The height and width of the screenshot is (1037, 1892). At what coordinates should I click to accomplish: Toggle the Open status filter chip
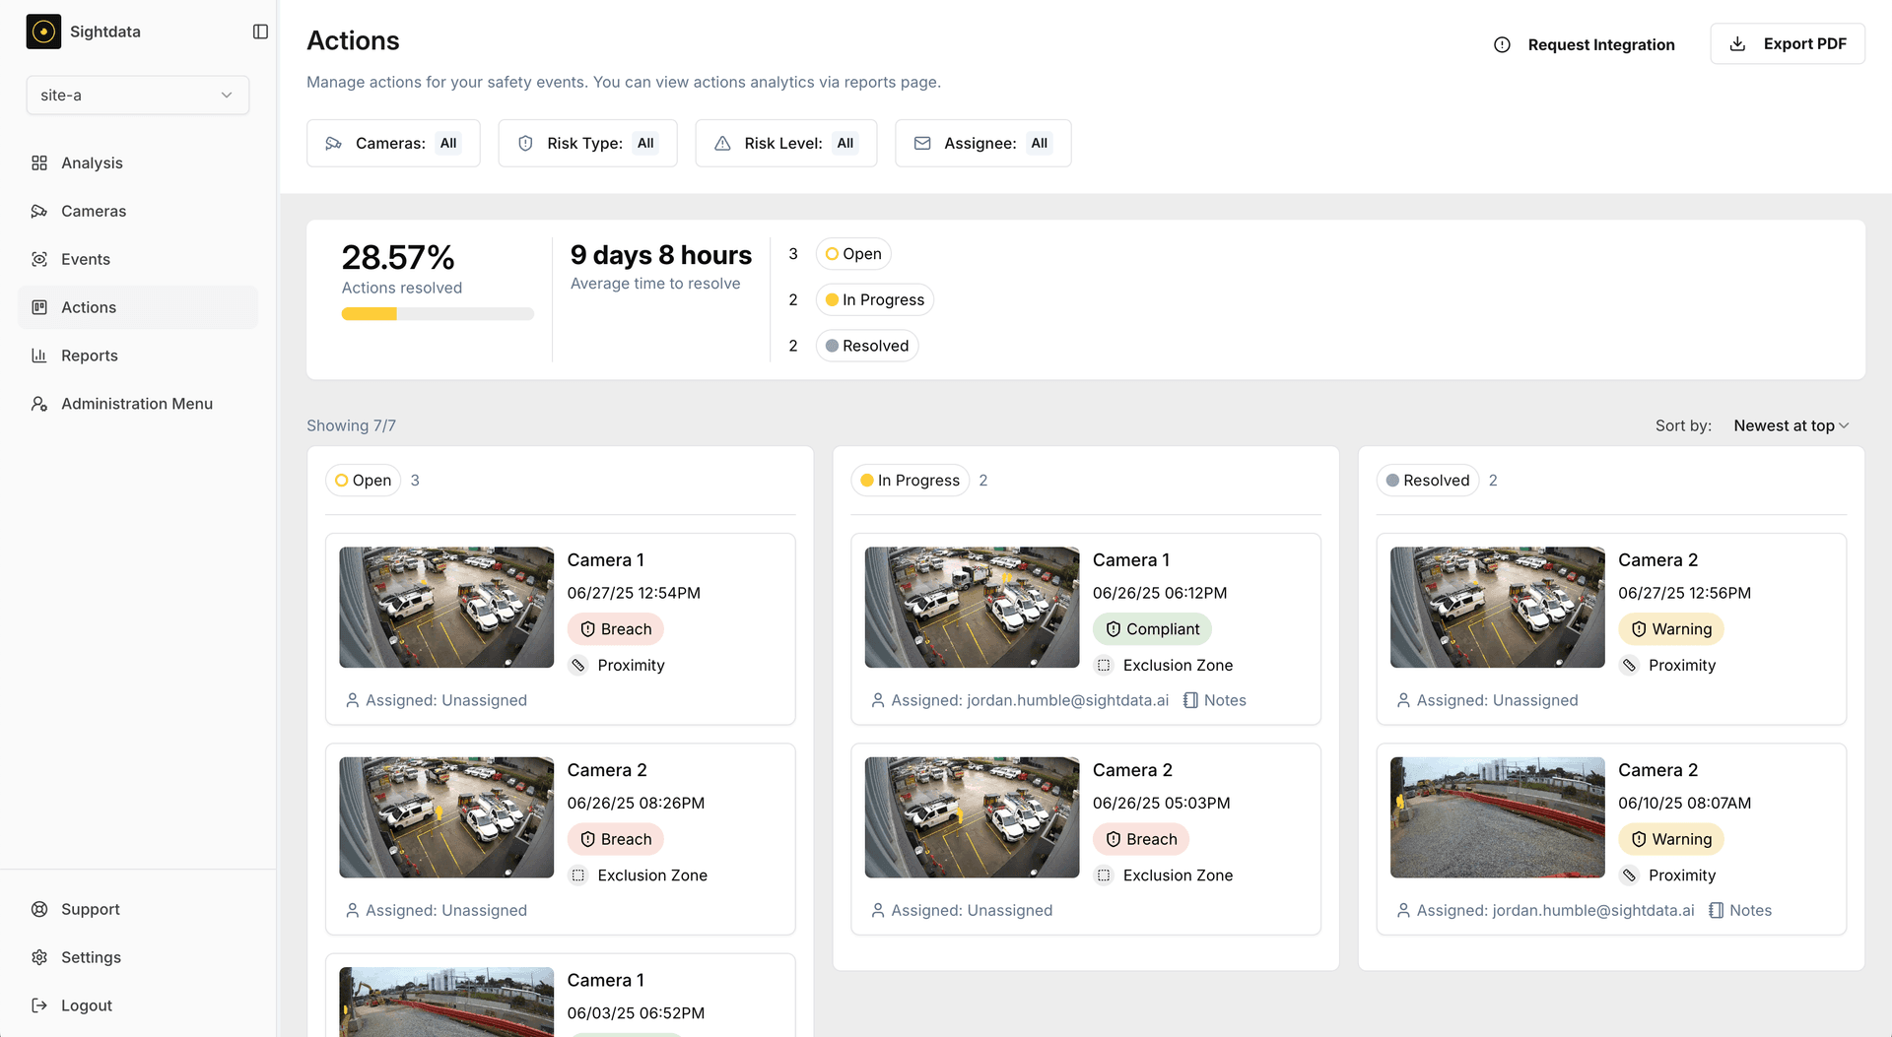(853, 254)
